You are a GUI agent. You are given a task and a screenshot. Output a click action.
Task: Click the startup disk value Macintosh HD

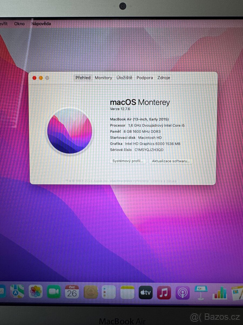point(150,138)
